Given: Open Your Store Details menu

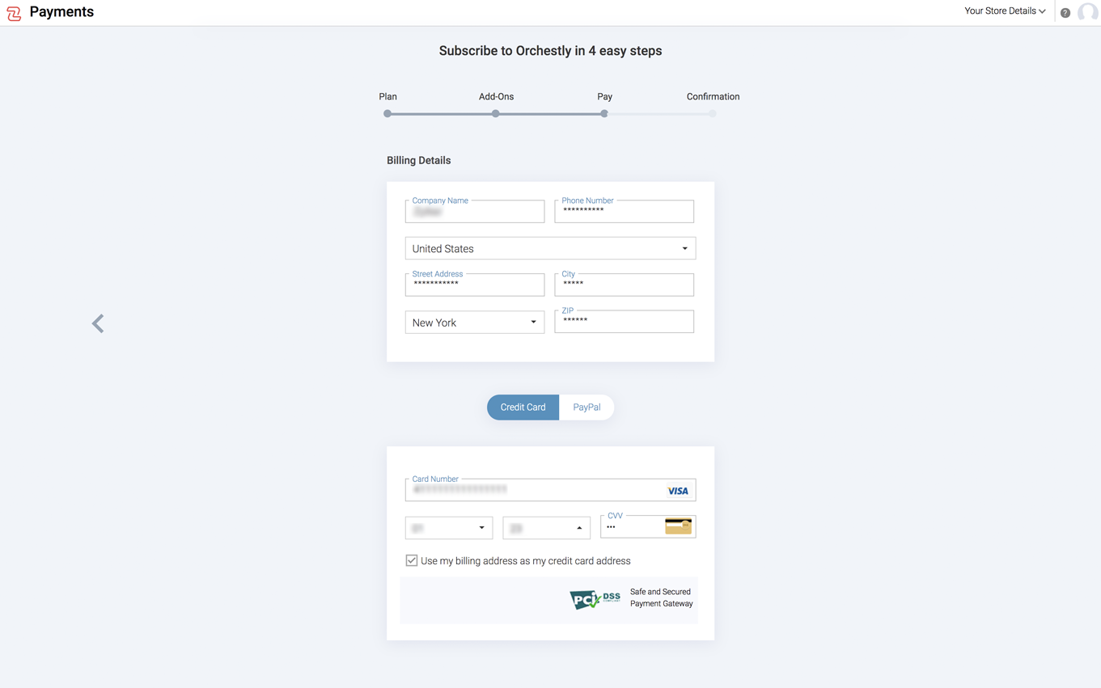Looking at the screenshot, I should [1005, 11].
